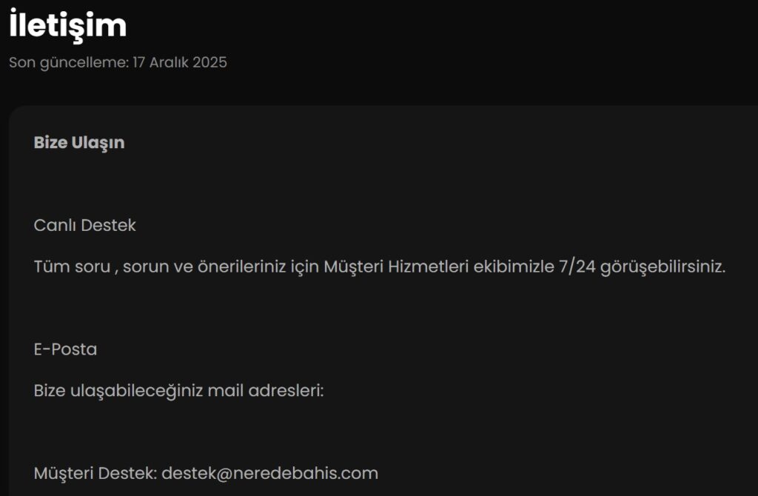The height and width of the screenshot is (496, 758).
Task: Click the İletişim page heading
Action: tap(68, 26)
